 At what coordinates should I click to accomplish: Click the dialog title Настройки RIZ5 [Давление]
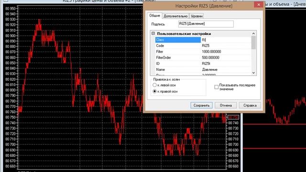pyautogui.click(x=204, y=6)
